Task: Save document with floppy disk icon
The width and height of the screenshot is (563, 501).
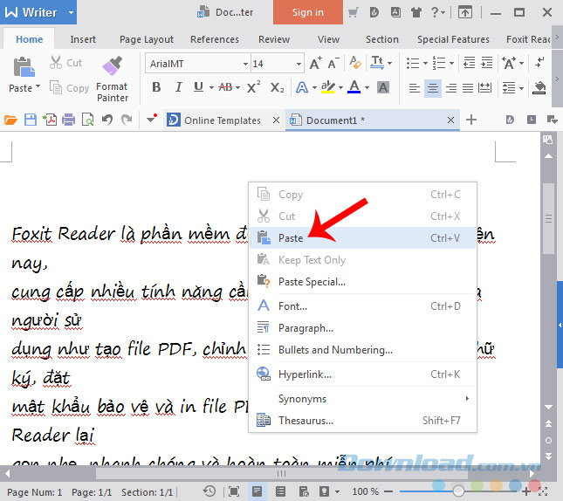Action: point(31,120)
